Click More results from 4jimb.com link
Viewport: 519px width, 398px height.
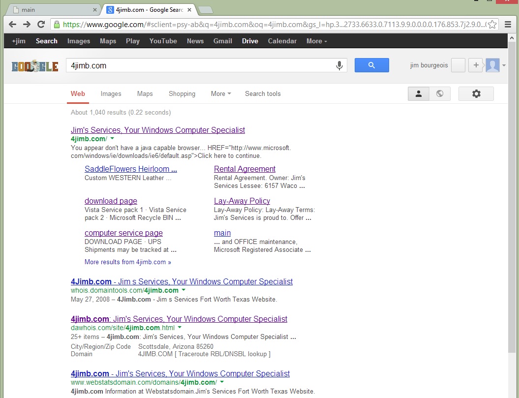click(127, 262)
